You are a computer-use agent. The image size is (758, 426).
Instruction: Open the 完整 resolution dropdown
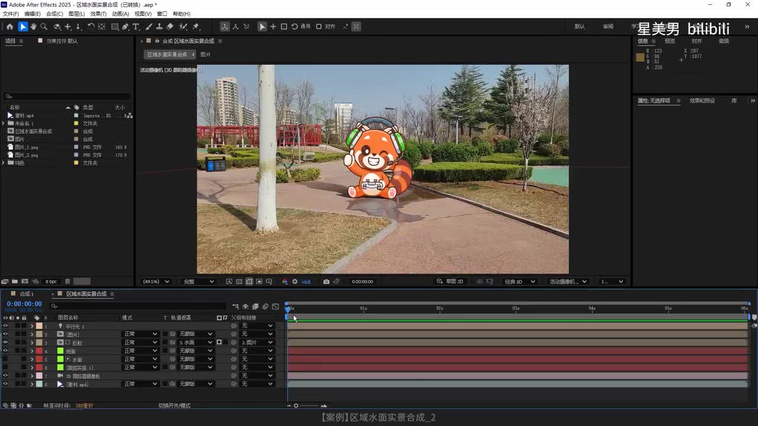tap(199, 282)
